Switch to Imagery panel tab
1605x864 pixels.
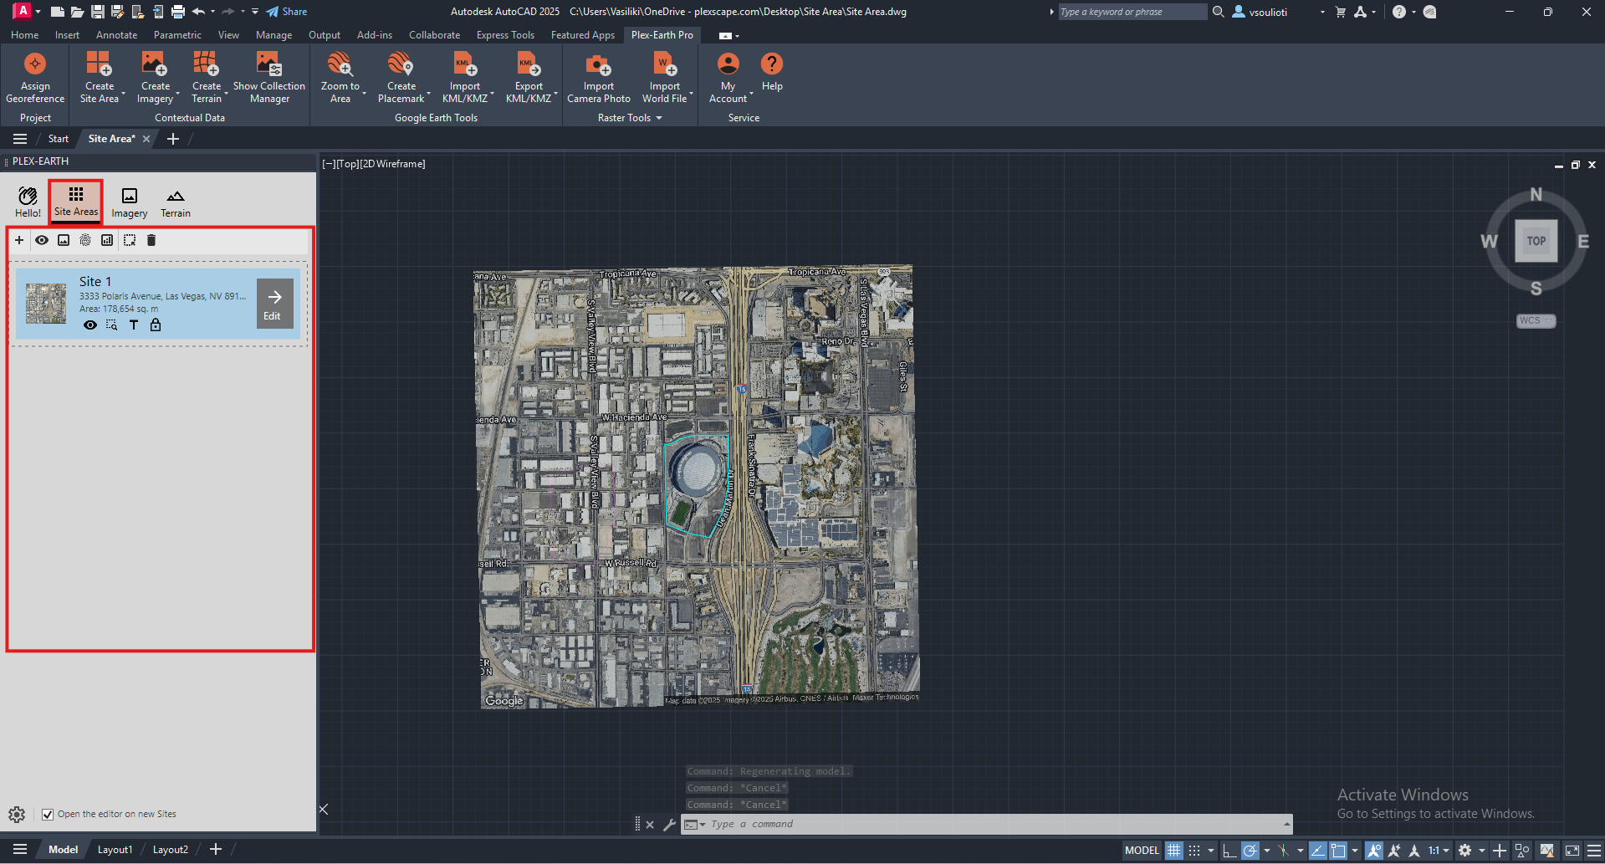[x=130, y=203]
